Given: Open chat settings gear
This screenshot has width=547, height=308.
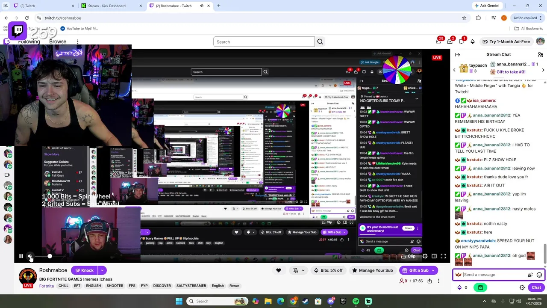Looking at the screenshot, I should click(522, 287).
